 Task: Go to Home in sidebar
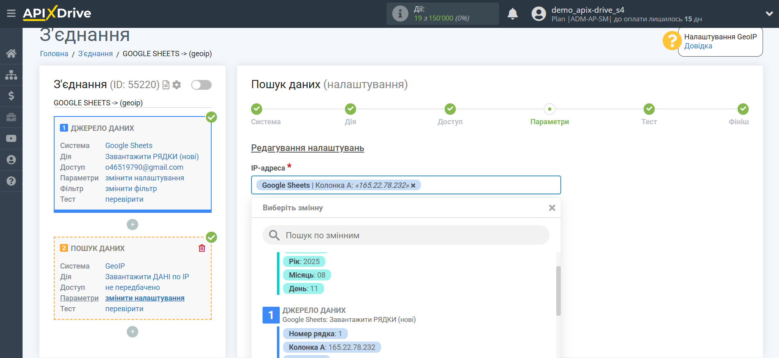[x=11, y=53]
